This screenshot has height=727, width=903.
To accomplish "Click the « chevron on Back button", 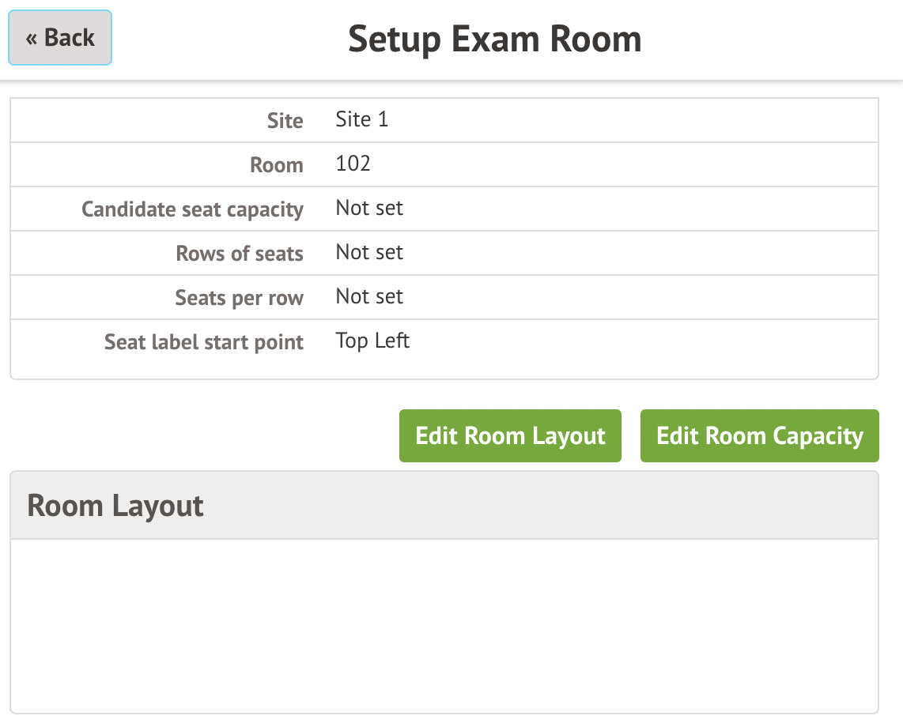I will point(32,39).
